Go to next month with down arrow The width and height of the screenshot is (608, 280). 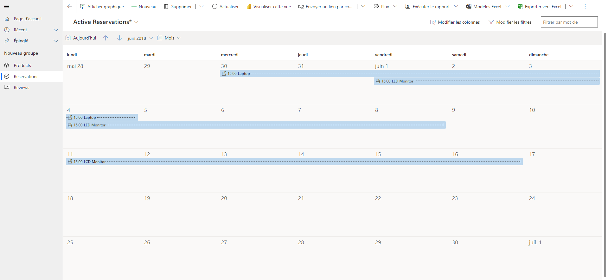119,38
